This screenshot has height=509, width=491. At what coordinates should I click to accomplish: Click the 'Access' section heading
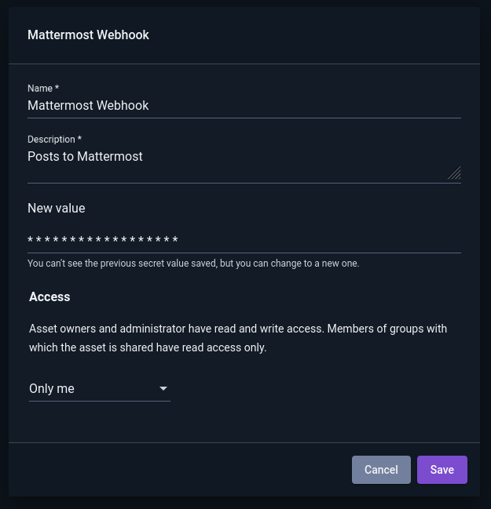tap(49, 296)
